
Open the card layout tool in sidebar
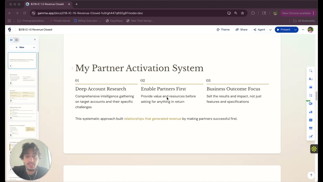(311, 128)
